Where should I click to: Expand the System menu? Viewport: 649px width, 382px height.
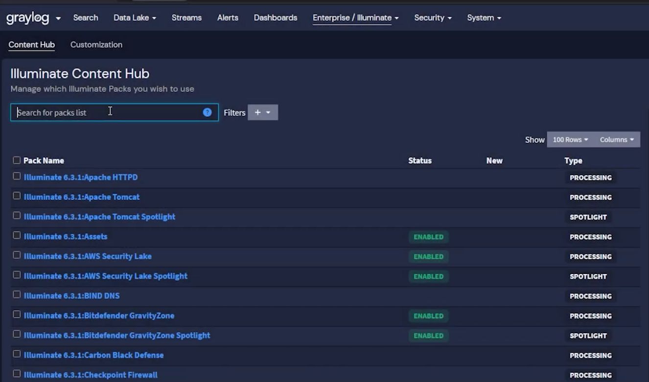484,18
